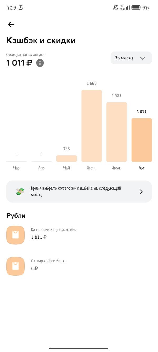This screenshot has width=158, height=352.
Task: Open cashback categories banner chevron
Action: coord(141,191)
